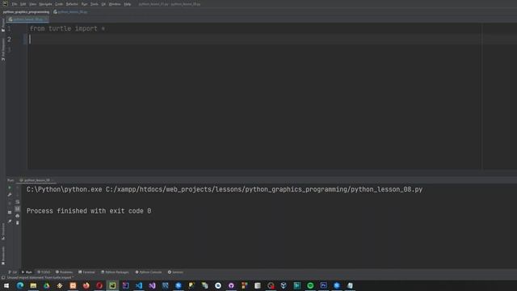The width and height of the screenshot is (517, 291).
Task: Open the Code menu
Action: [x=59, y=4]
